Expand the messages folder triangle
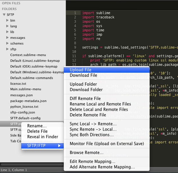This screenshot has height=173, width=178. (7, 38)
